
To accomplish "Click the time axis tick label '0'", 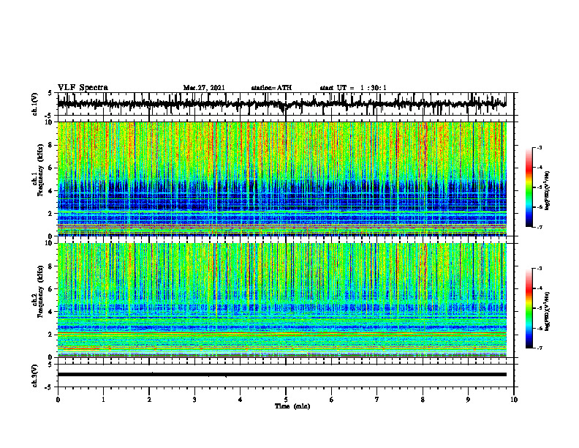I will point(58,400).
